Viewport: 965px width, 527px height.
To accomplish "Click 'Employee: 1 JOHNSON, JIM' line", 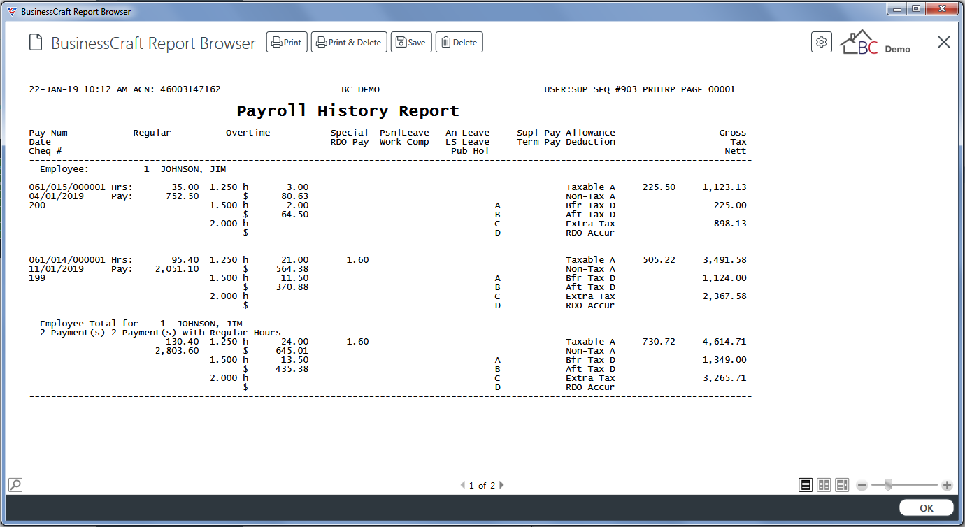I will (x=133, y=169).
